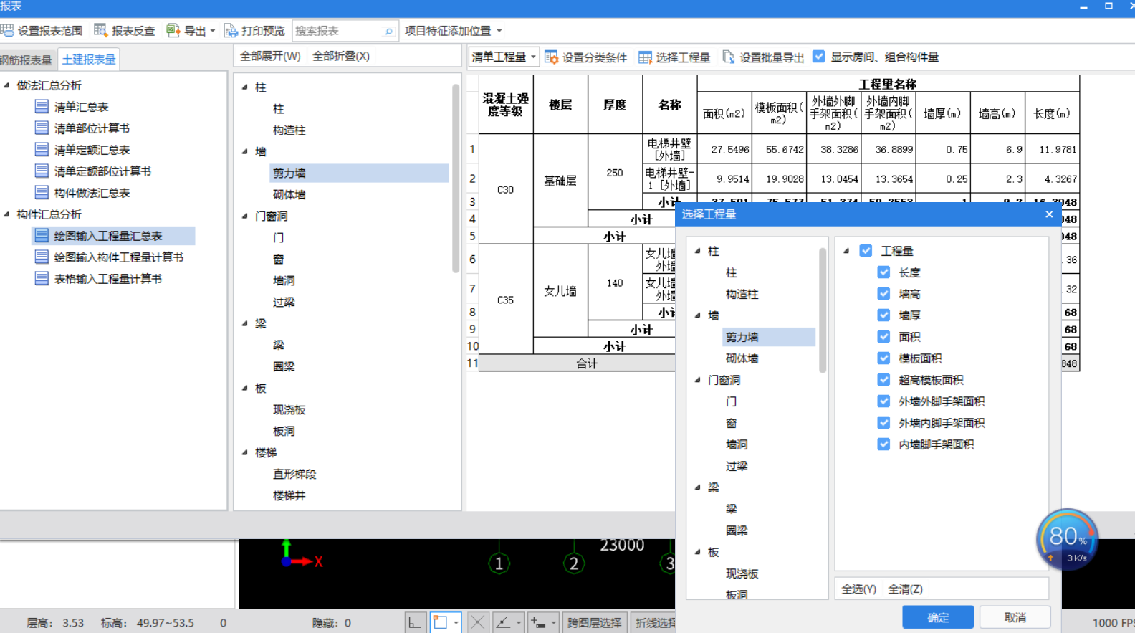Collapse the 柱 node in dialog tree

tap(698, 251)
